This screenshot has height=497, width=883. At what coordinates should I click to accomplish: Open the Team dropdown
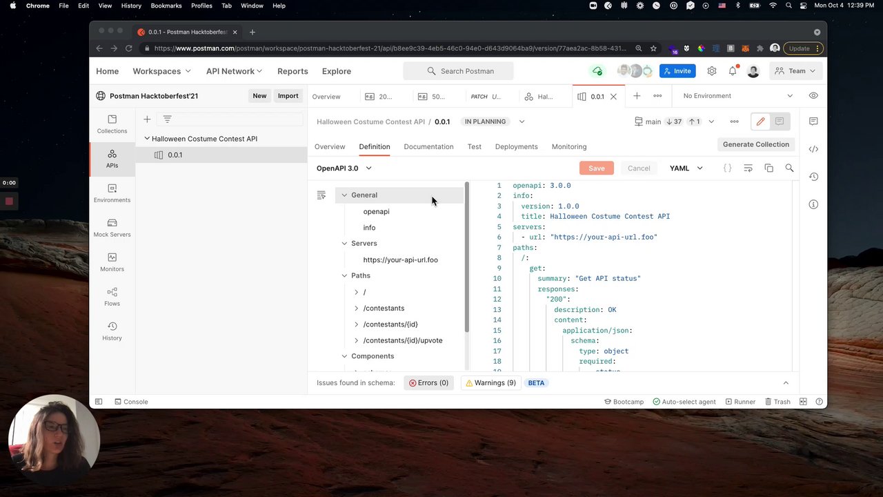(x=795, y=71)
